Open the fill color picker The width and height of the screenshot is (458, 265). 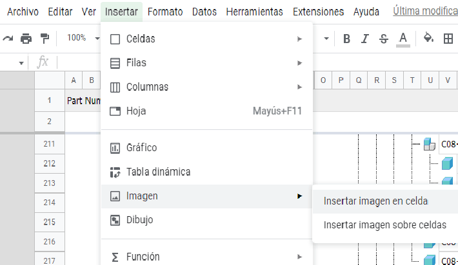[428, 39]
